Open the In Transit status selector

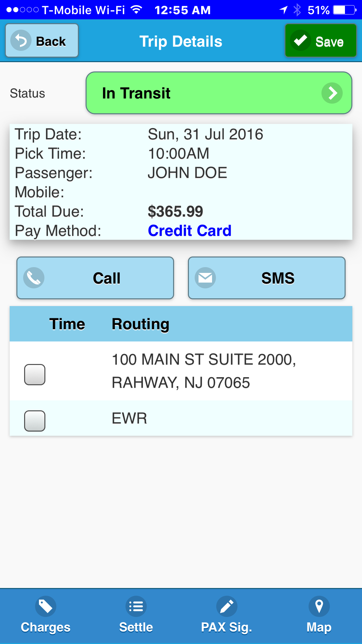[x=219, y=93]
